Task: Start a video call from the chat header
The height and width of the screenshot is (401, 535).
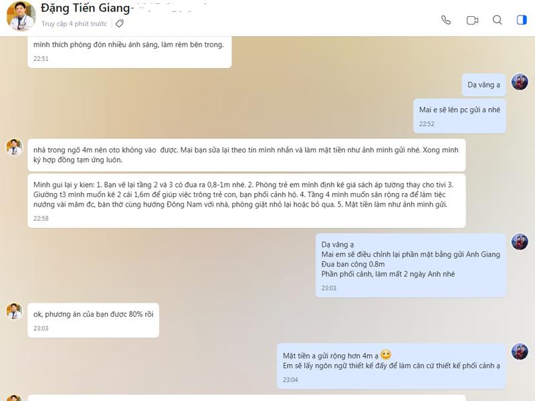Action: point(472,20)
